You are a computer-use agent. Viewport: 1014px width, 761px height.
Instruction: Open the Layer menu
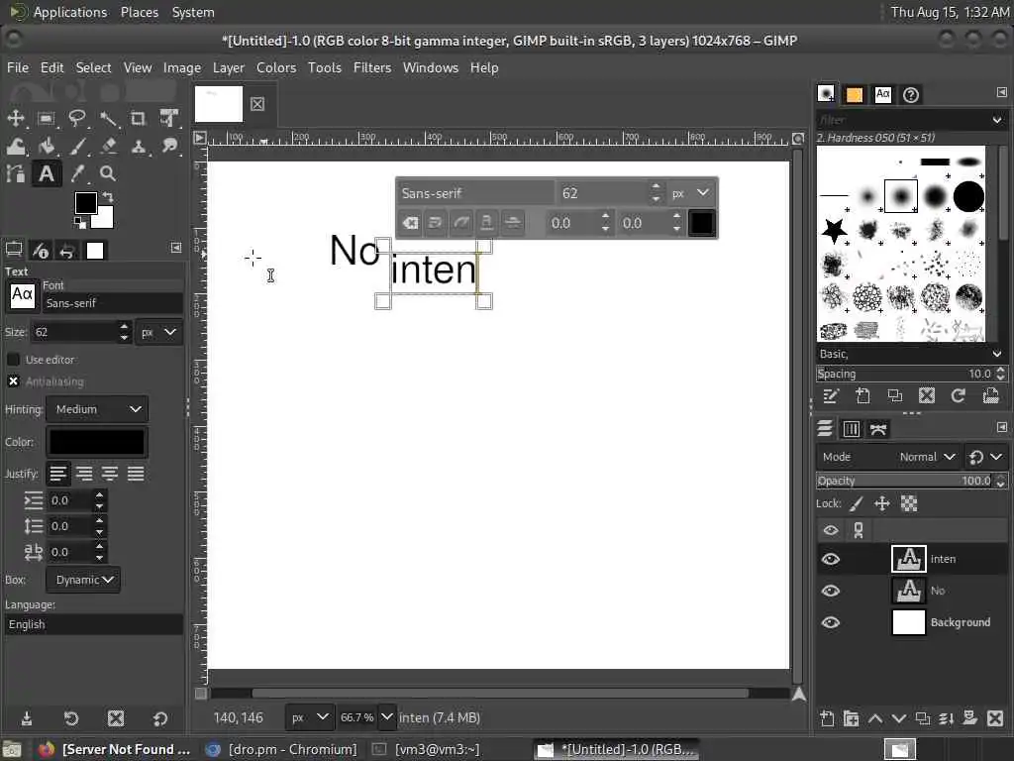(229, 67)
